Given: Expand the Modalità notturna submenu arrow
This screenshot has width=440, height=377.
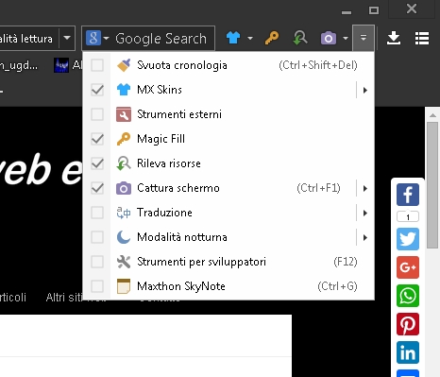Looking at the screenshot, I should point(365,237).
